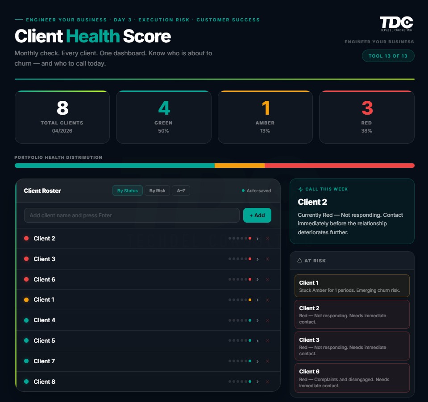Click the Tool 13 of 13 badge

tap(388, 56)
